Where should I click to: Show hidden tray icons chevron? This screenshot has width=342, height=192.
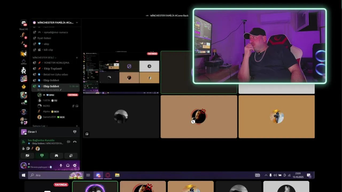pyautogui.click(x=266, y=175)
